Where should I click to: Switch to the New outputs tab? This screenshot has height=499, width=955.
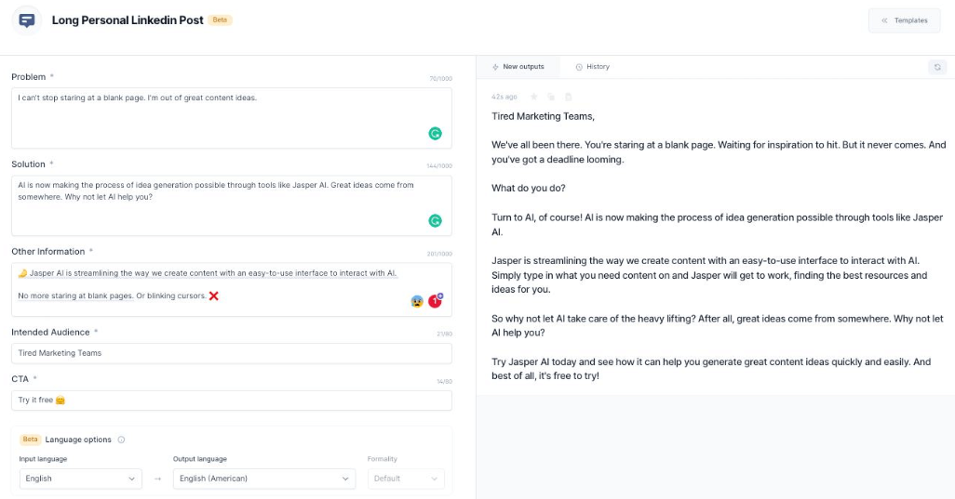pyautogui.click(x=518, y=67)
